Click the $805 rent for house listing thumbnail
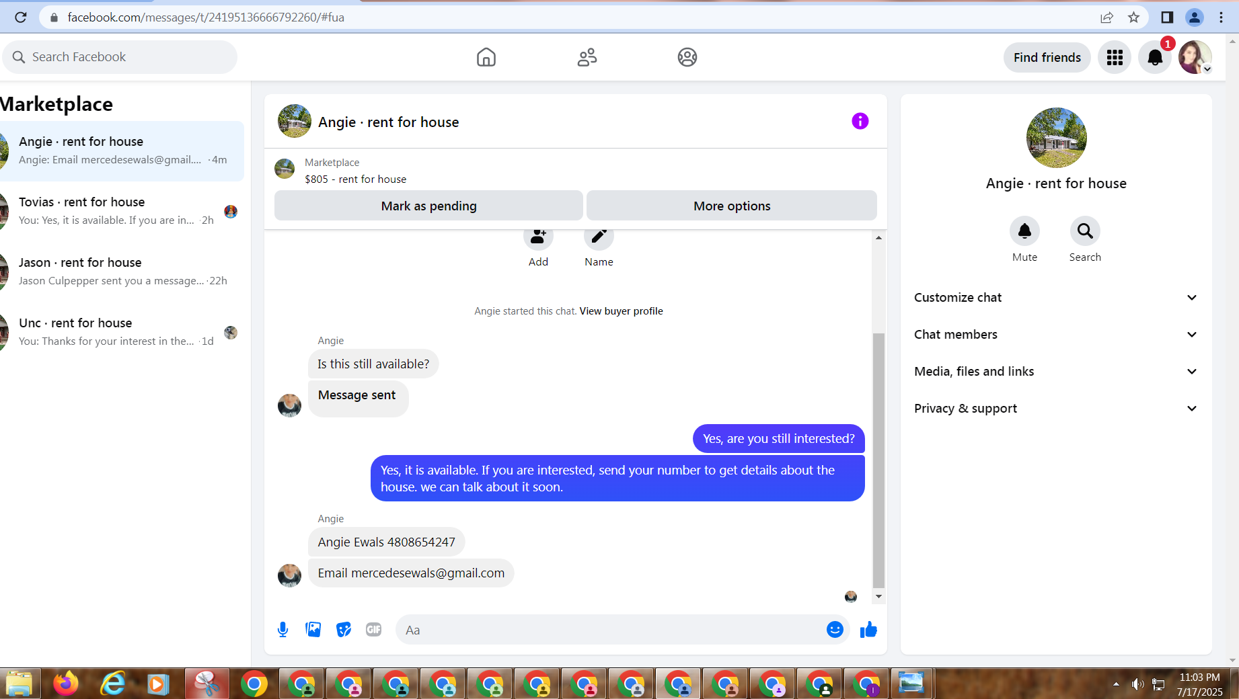The width and height of the screenshot is (1239, 699). click(x=285, y=169)
